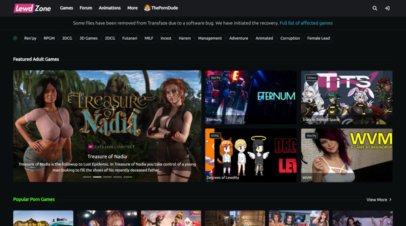The image size is (406, 226).
Task: Select first carousel indicator dash
Action: [x=87, y=177]
